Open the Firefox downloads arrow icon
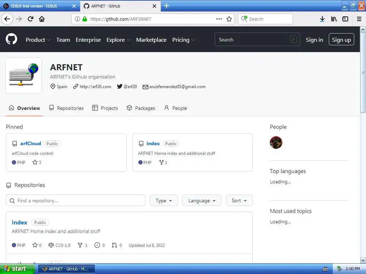The height and width of the screenshot is (274, 366). pos(322,19)
